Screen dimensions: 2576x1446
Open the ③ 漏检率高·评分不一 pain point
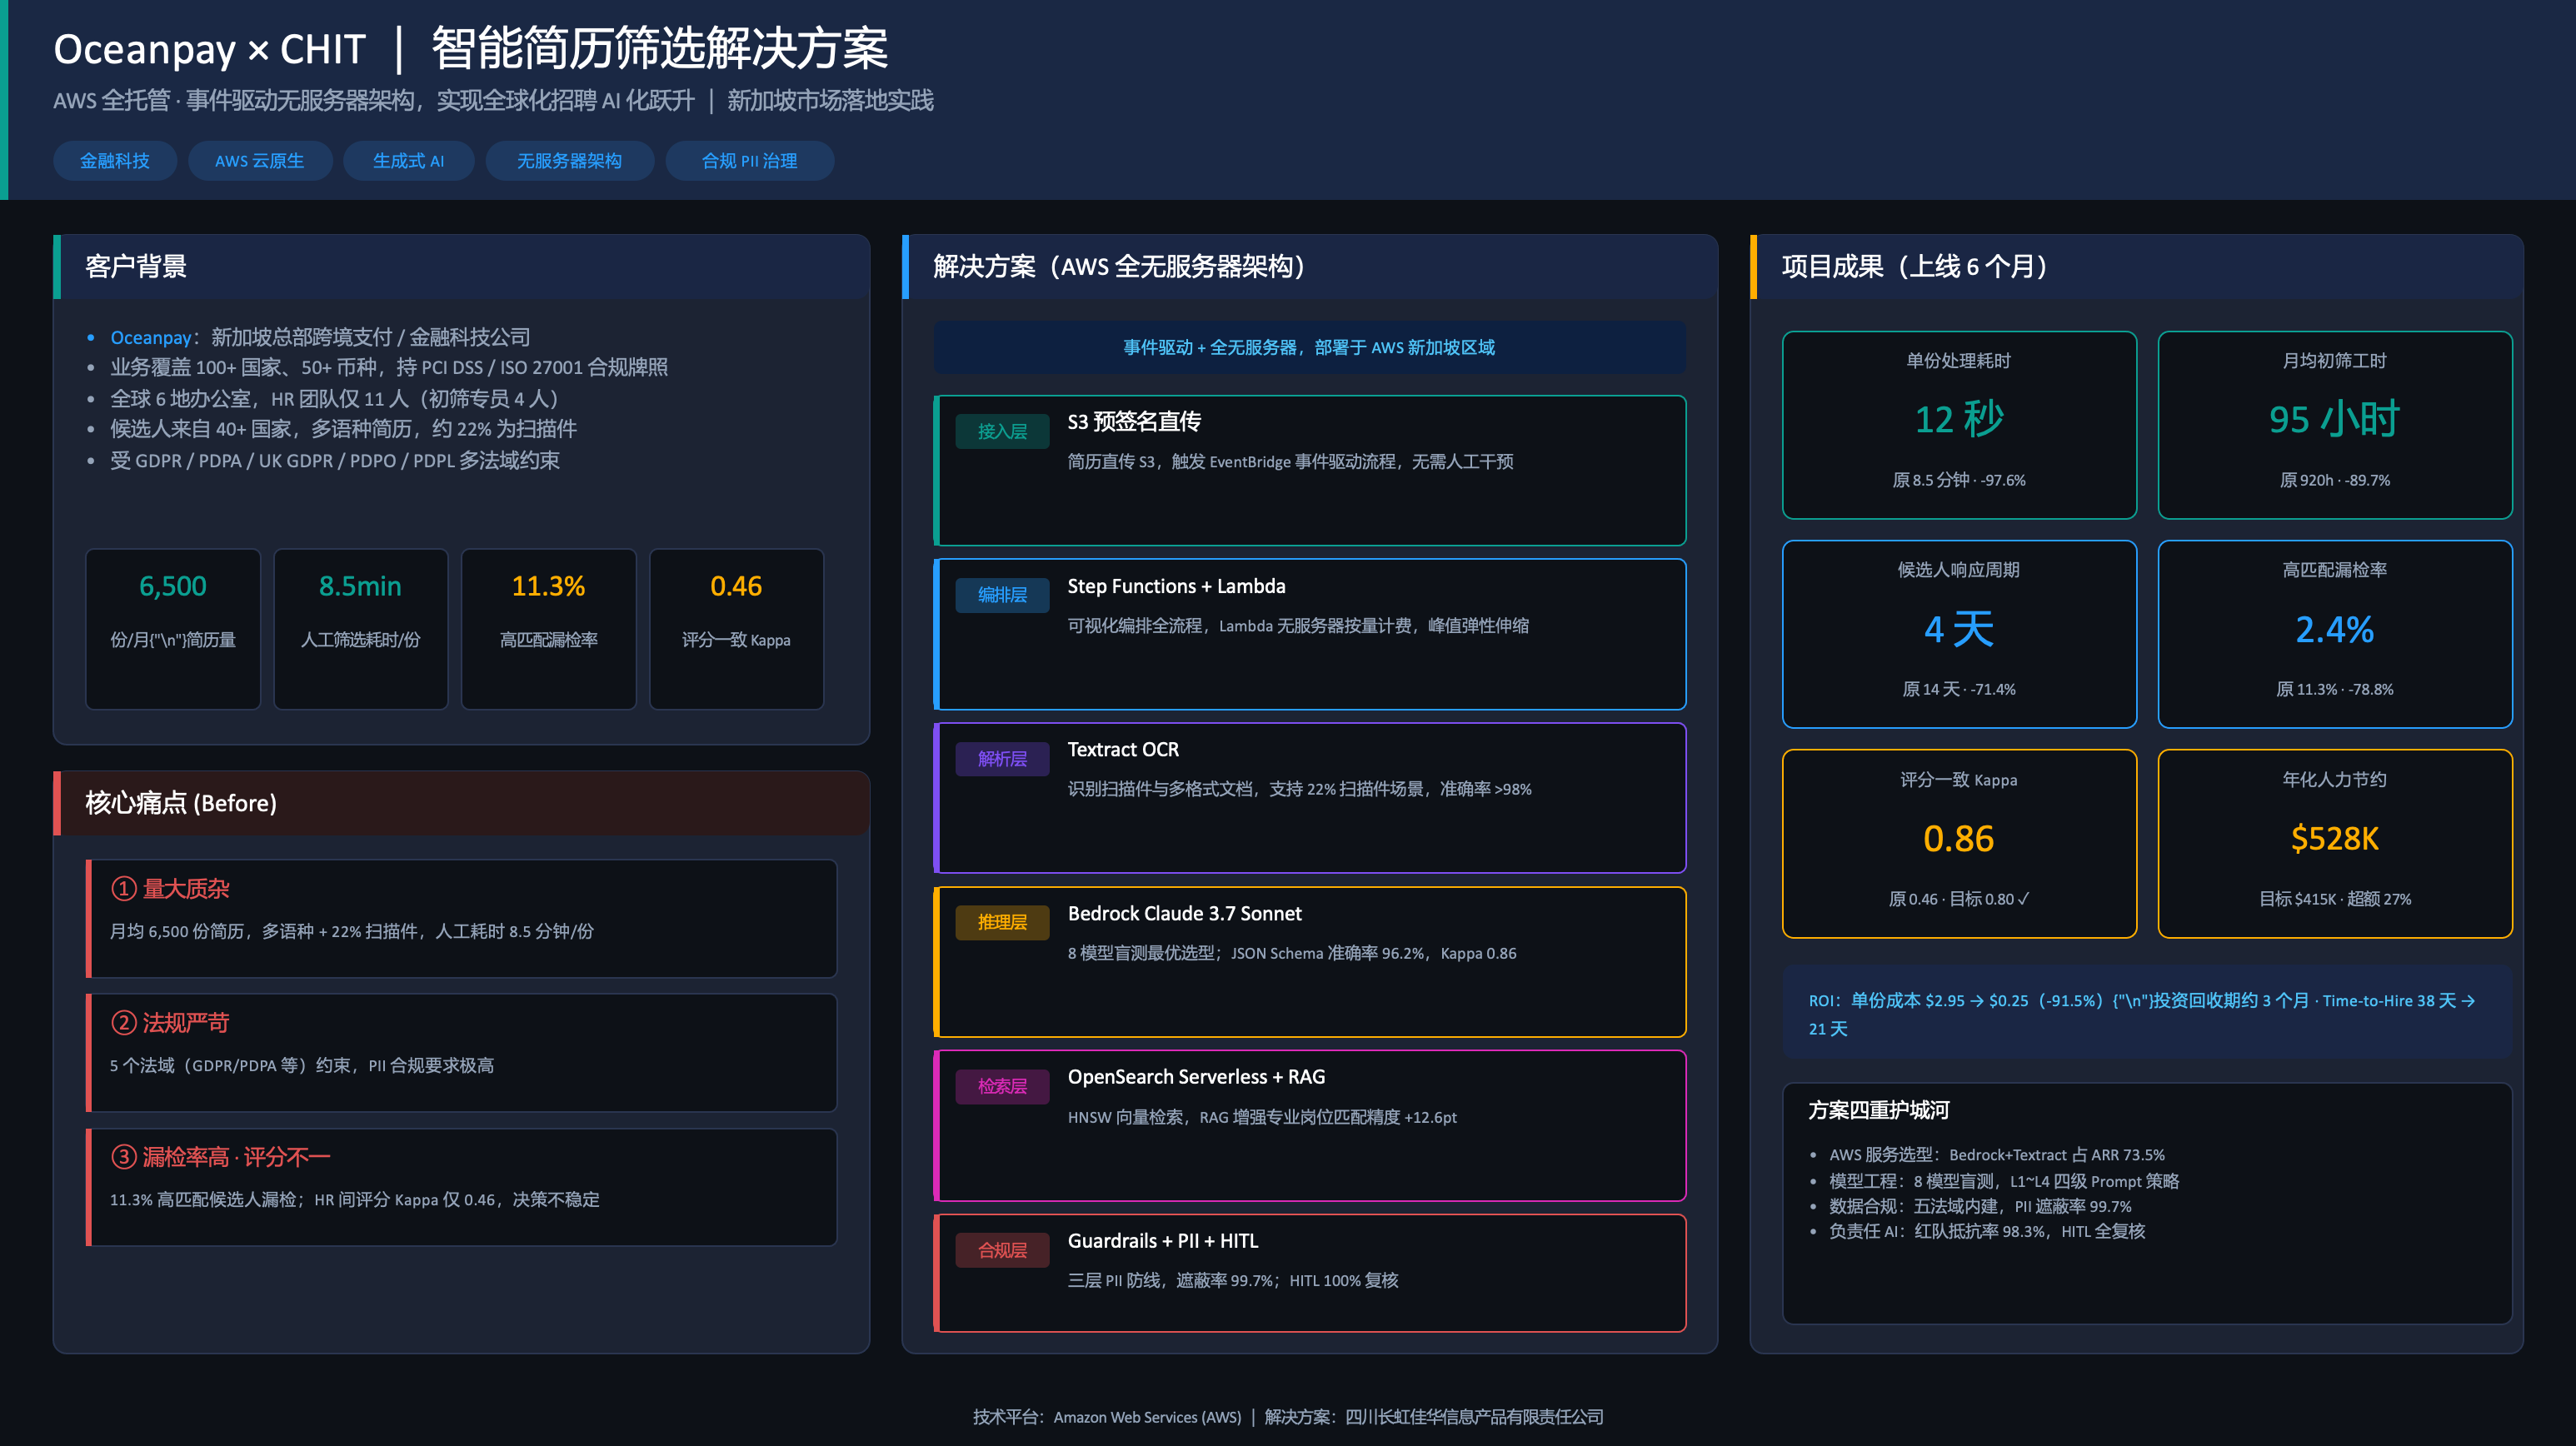tap(461, 1187)
